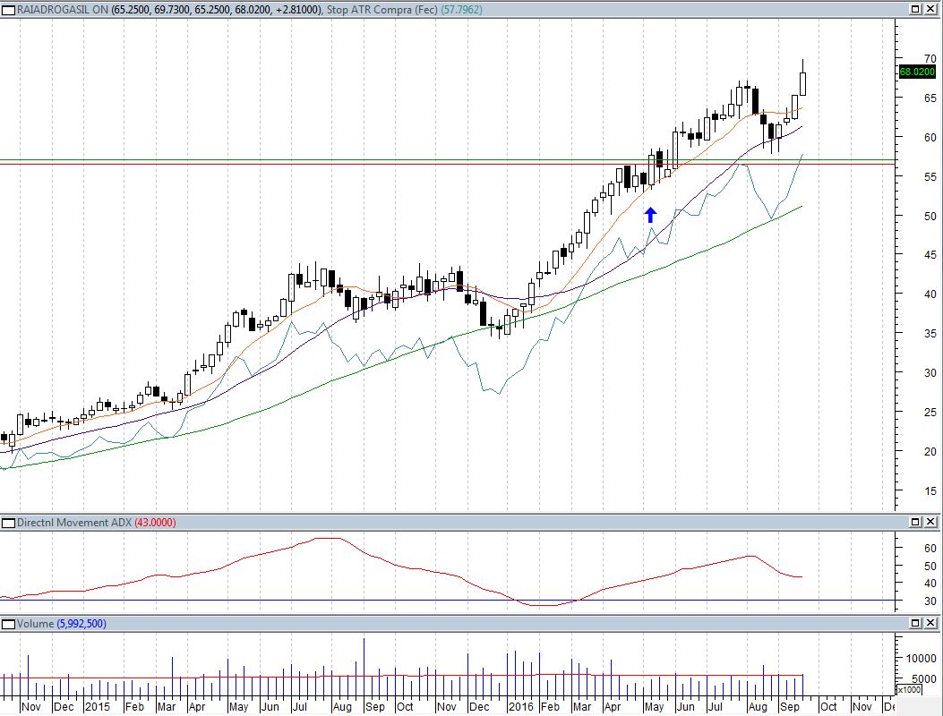Close the Volume pane
This screenshot has width=943, height=716.
(932, 623)
